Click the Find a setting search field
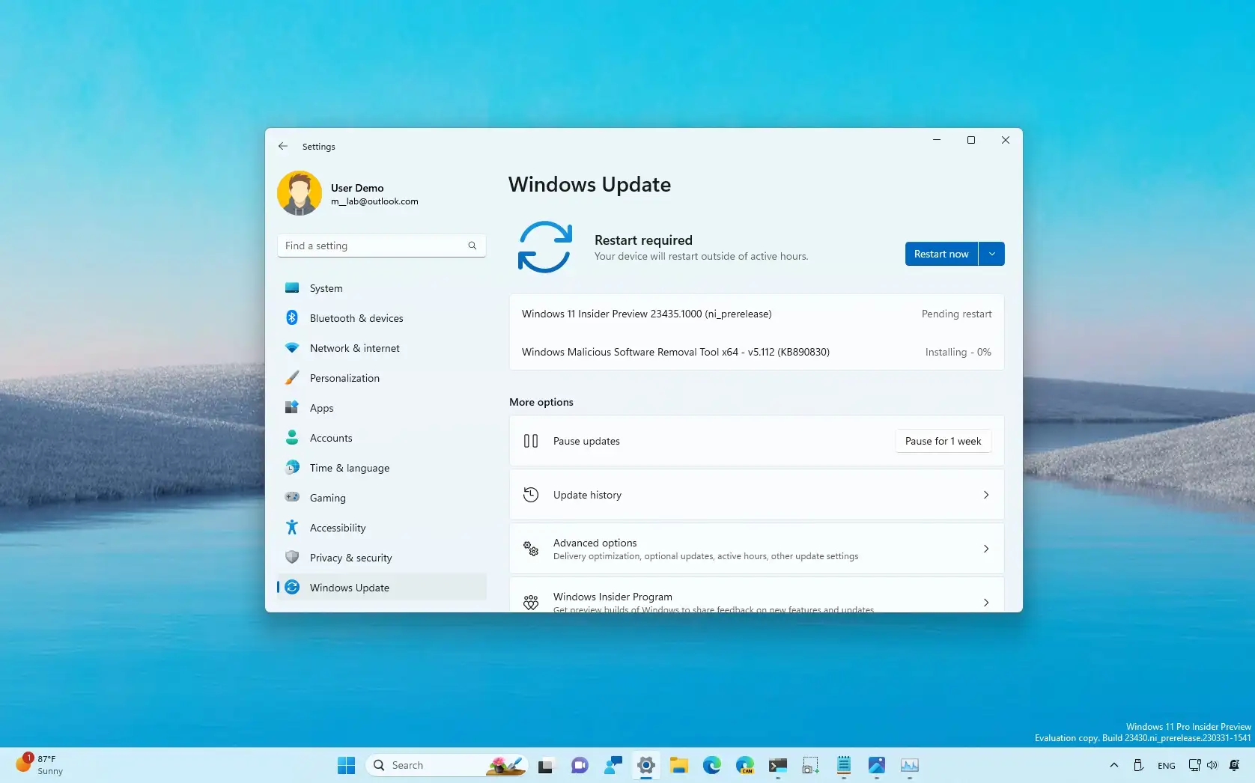1255x783 pixels. pyautogui.click(x=381, y=246)
